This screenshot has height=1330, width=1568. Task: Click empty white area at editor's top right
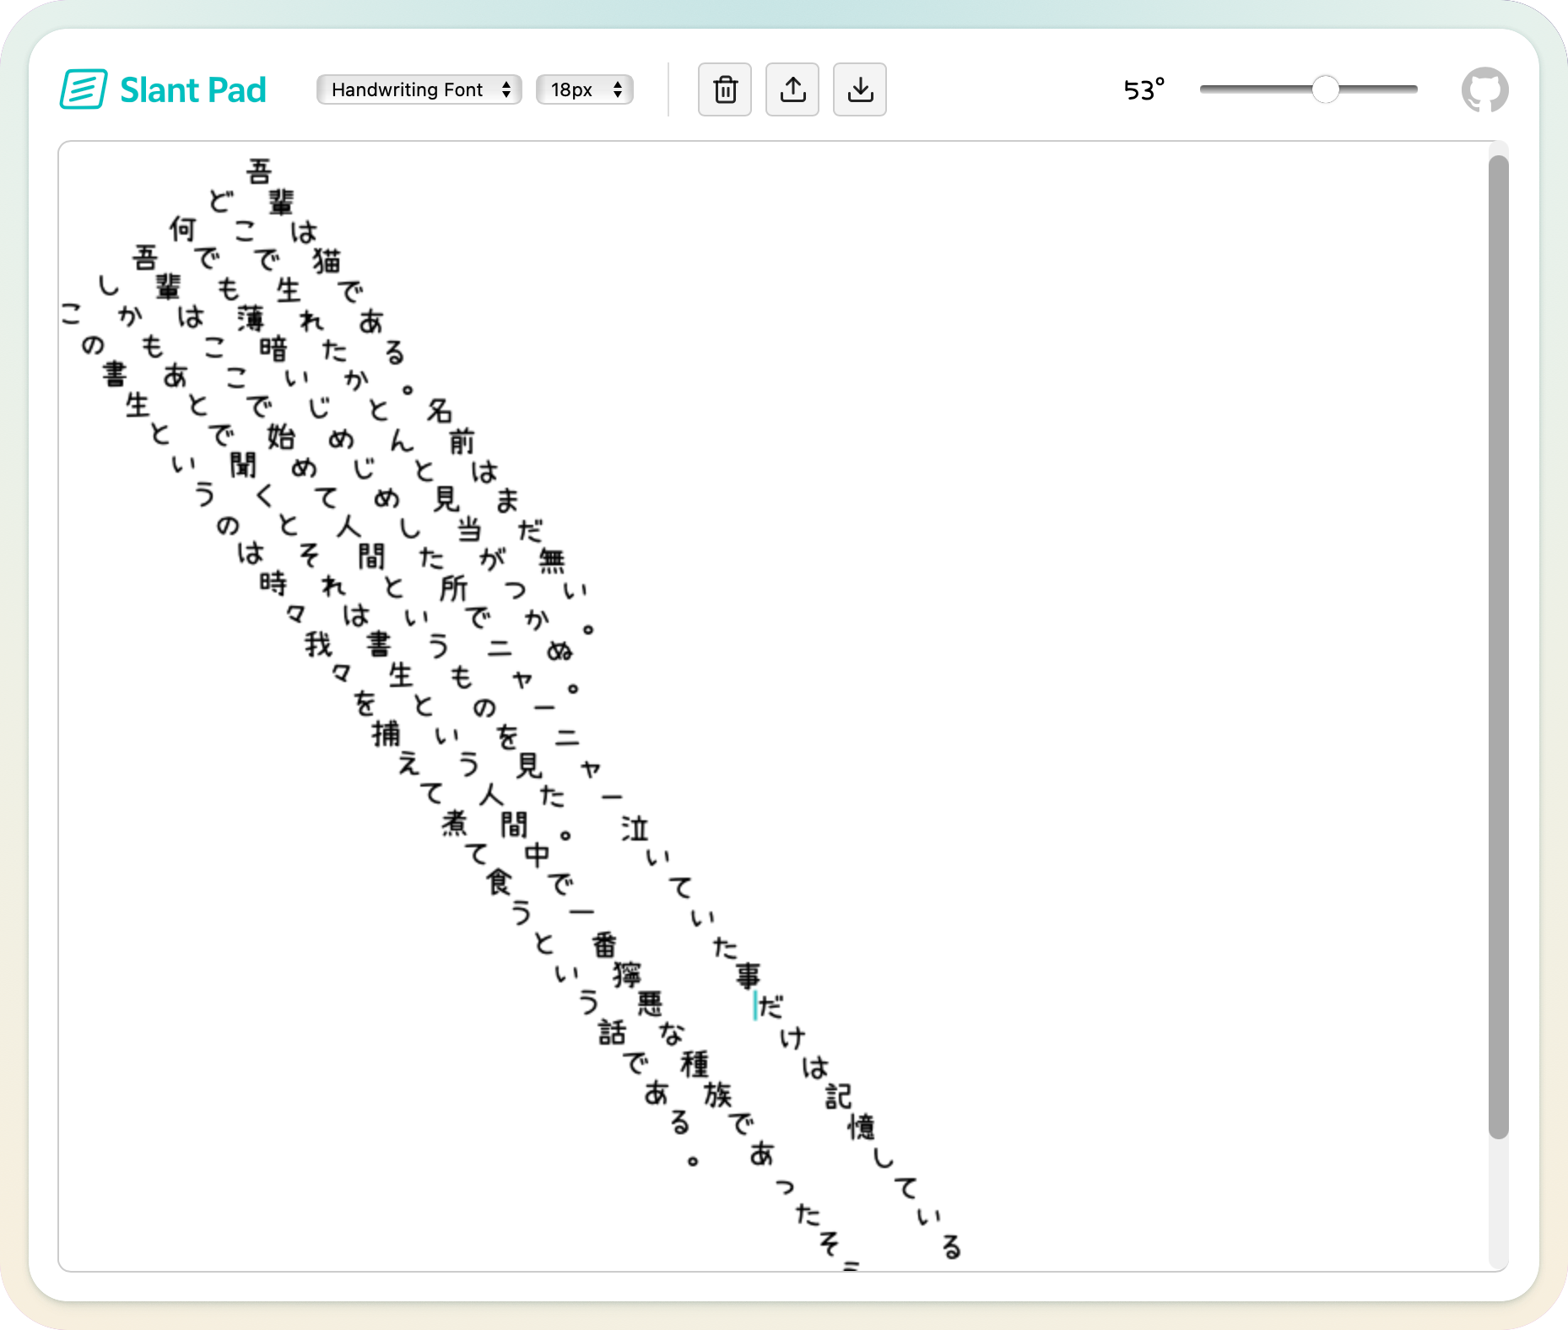coord(1266,253)
